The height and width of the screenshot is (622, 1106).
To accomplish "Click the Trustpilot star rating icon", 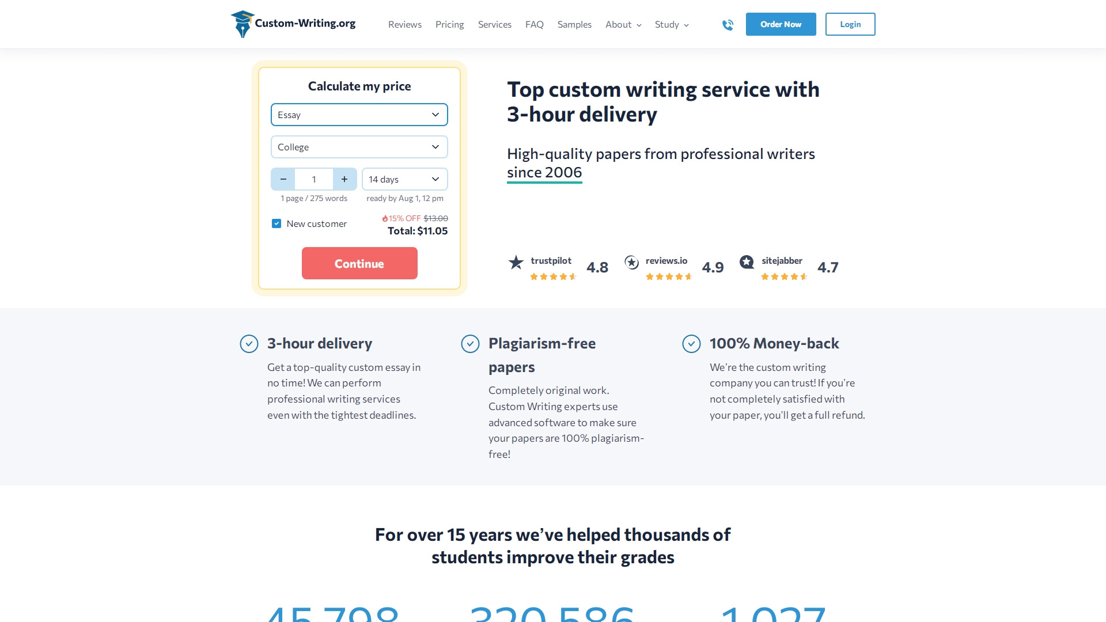I will pyautogui.click(x=516, y=263).
